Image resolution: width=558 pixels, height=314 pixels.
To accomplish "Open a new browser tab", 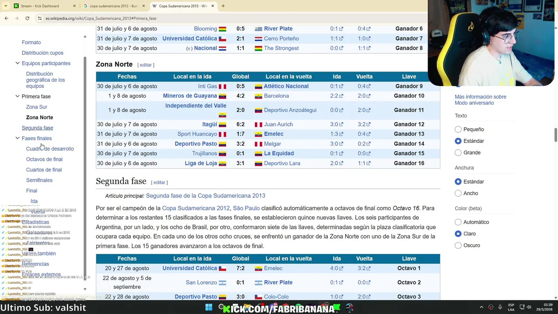I will (223, 6).
